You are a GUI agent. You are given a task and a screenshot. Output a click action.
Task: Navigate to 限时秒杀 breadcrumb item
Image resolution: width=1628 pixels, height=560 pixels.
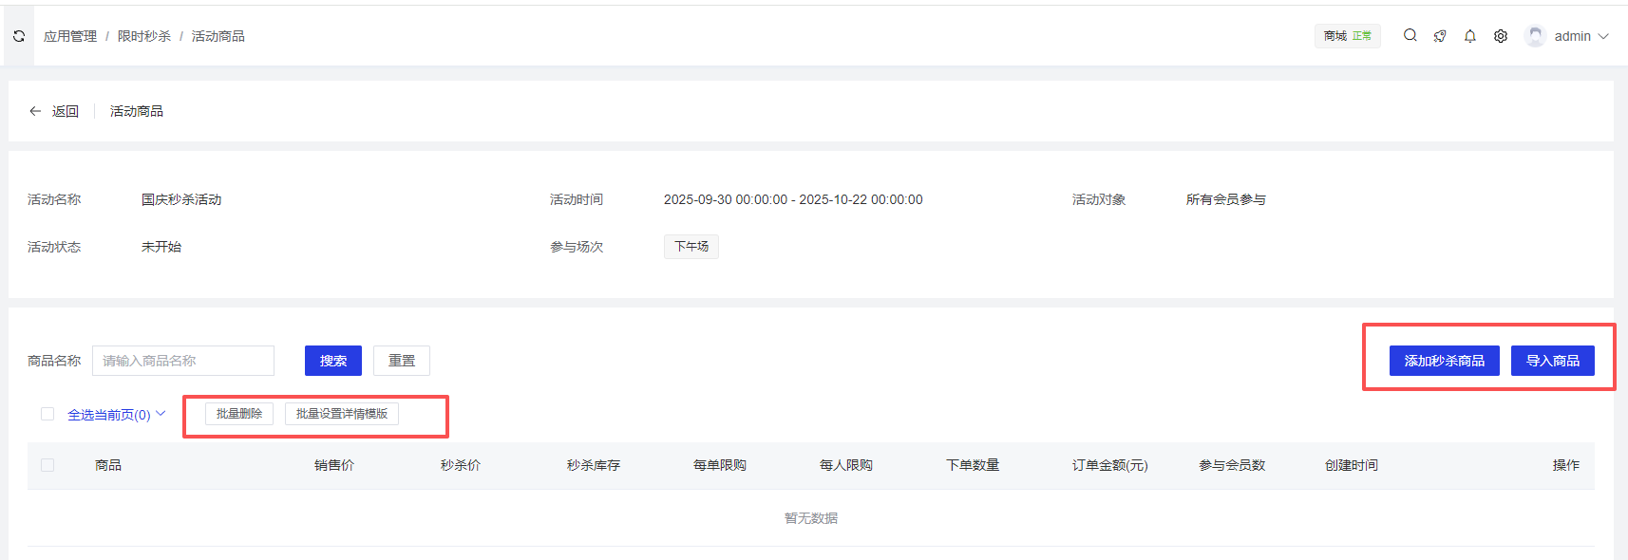(144, 36)
